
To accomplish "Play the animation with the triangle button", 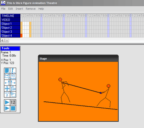I will pos(7,102).
